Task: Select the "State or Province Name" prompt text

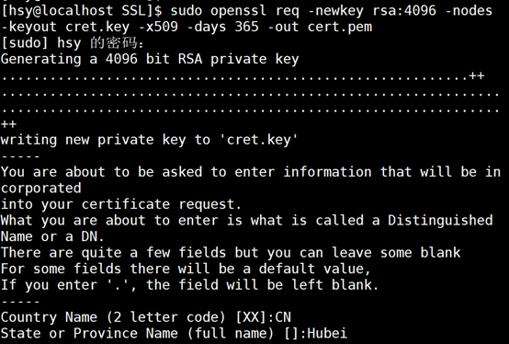Action: (x=89, y=334)
